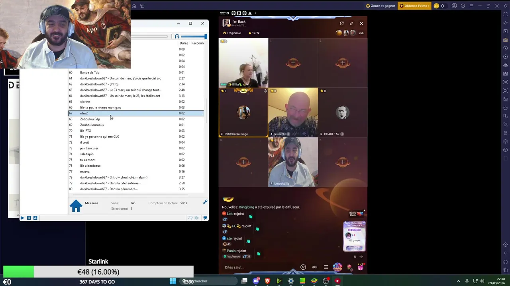Join empty seat number 1
510x286 pixels.
tap(293, 63)
